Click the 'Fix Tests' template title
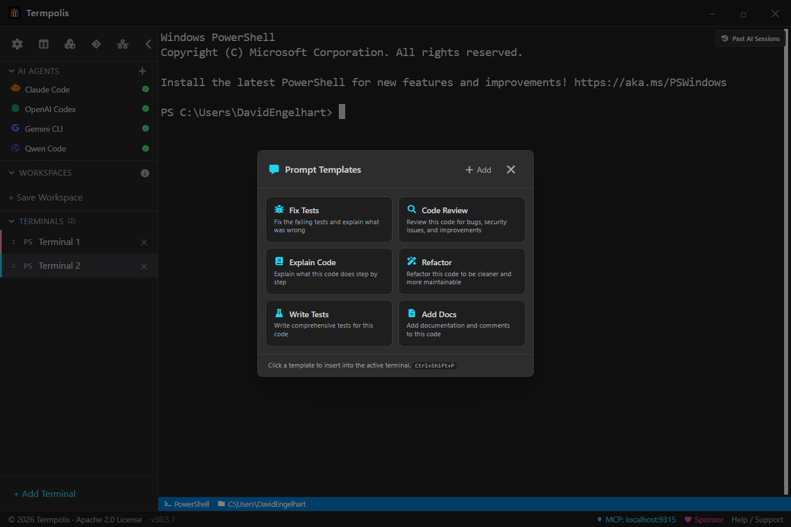Image resolution: width=791 pixels, height=527 pixels. coord(304,210)
